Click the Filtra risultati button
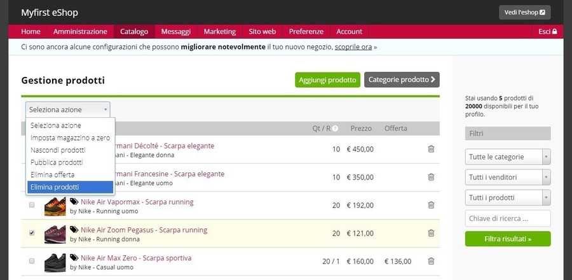 pos(508,239)
